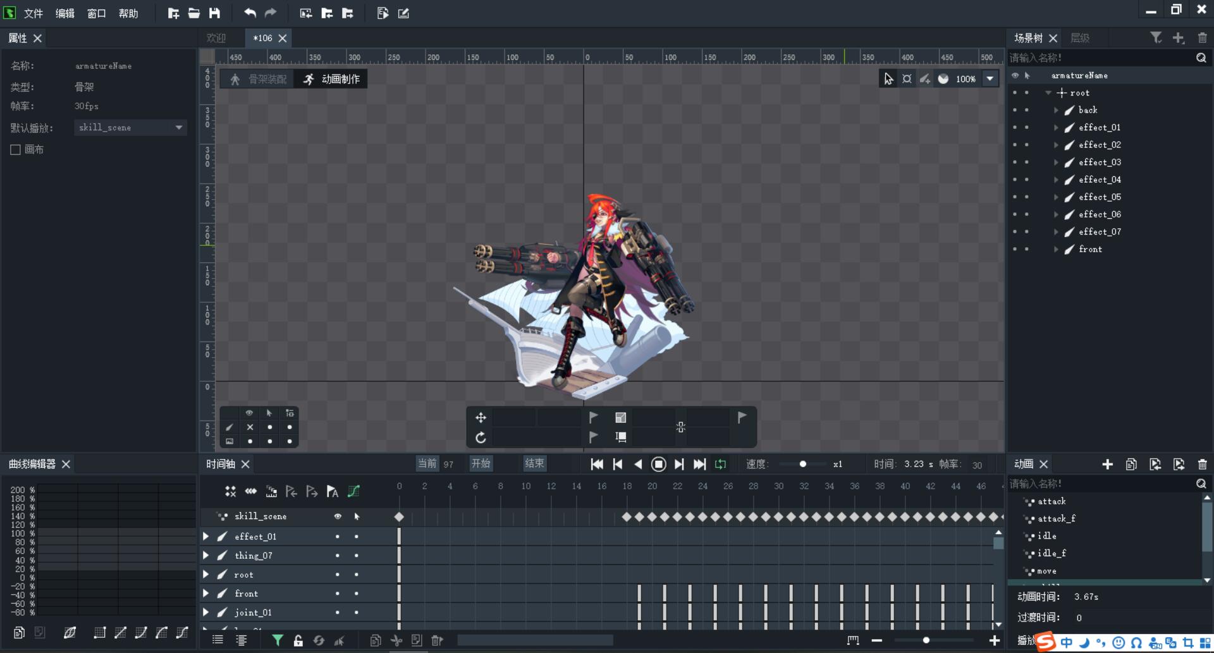1214x653 pixels.
Task: Click the trash-with-flag delete icon below timeline
Action: click(x=437, y=640)
